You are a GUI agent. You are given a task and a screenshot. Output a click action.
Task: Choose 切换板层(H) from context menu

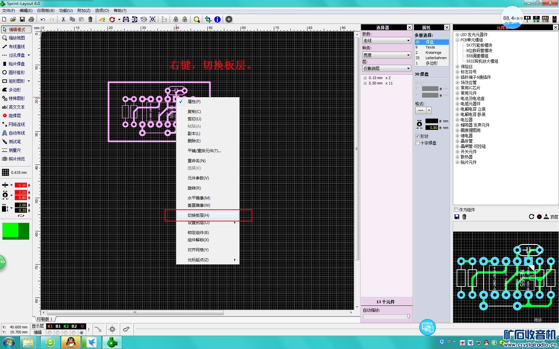pos(208,215)
